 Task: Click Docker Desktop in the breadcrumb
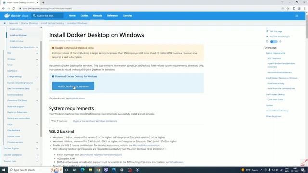tap(29, 23)
